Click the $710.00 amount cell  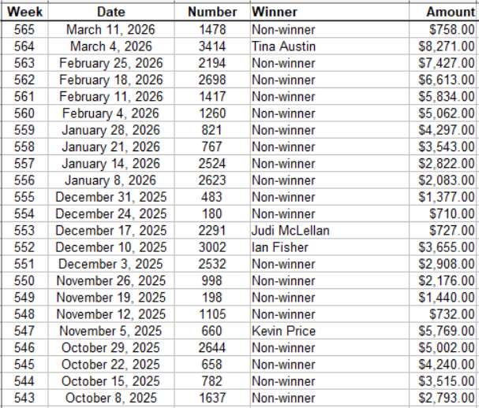point(452,213)
